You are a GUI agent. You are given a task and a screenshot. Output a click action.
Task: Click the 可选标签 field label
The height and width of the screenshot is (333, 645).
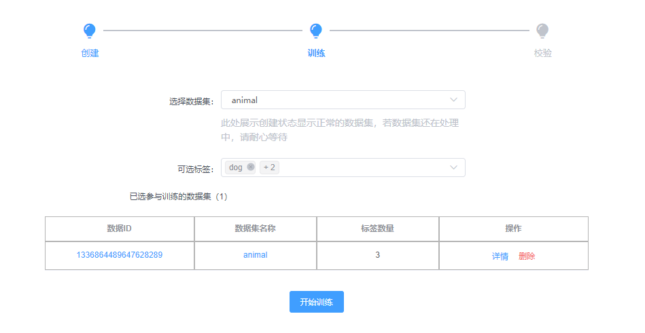tap(196, 169)
